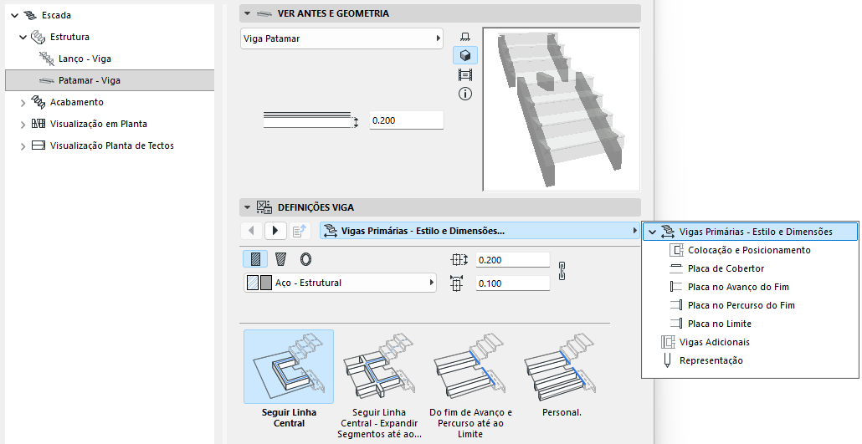This screenshot has width=862, height=444.
Task: Choose Vigas Primárias - Estilo e Dimensões menu item
Action: [x=751, y=232]
